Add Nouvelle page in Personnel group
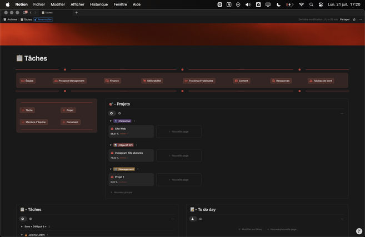This screenshot has width=365, height=237. (179, 132)
